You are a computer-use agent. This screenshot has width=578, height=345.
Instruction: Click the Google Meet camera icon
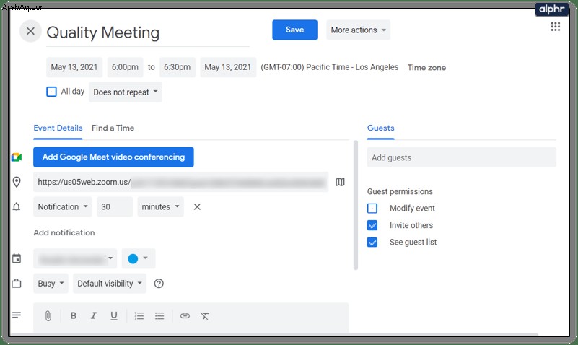(17, 157)
